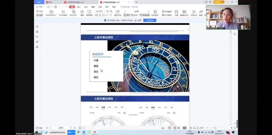This screenshot has width=272, height=135.
Task: Decrease zoom with status bar minus button
Action: click(207, 128)
